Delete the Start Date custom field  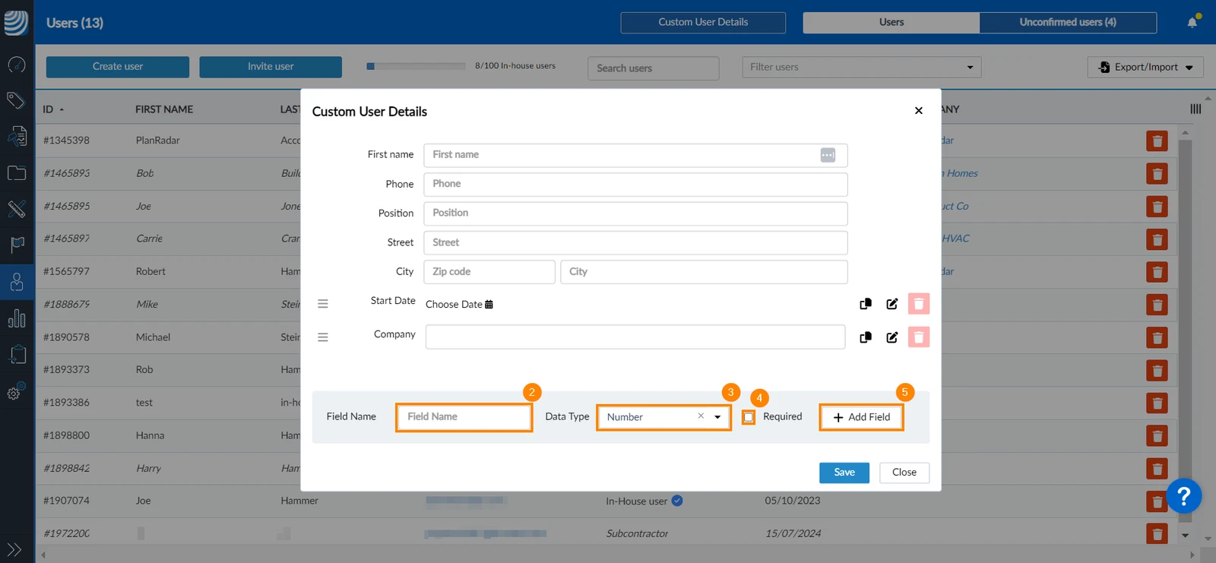click(918, 304)
